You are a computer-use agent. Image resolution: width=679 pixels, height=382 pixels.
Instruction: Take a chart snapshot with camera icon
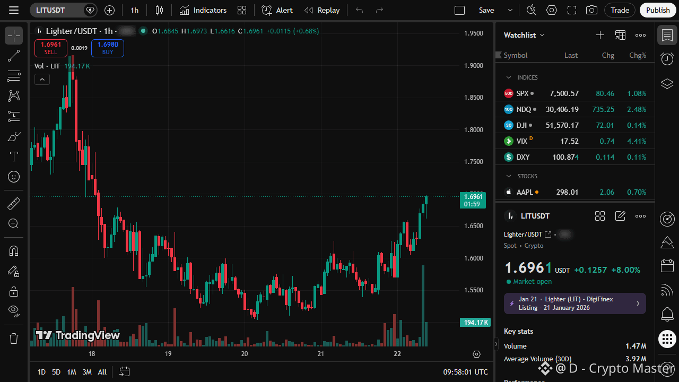pyautogui.click(x=591, y=10)
